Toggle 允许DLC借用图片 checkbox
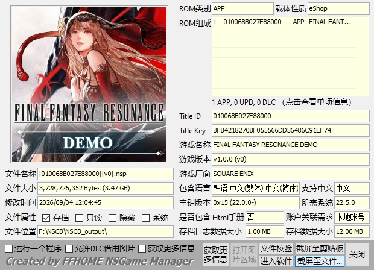 click(x=69, y=248)
